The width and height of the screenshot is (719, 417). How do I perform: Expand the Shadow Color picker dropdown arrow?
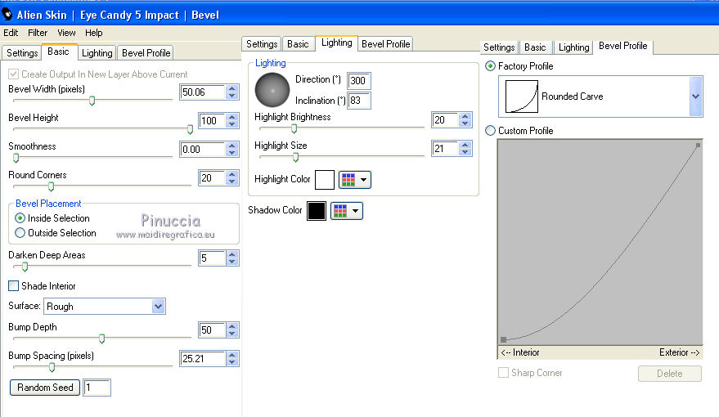coord(355,211)
